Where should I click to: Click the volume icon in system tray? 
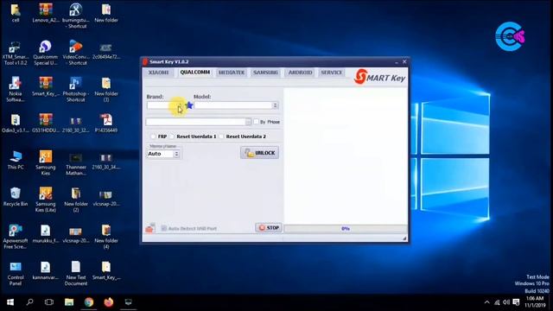point(506,302)
